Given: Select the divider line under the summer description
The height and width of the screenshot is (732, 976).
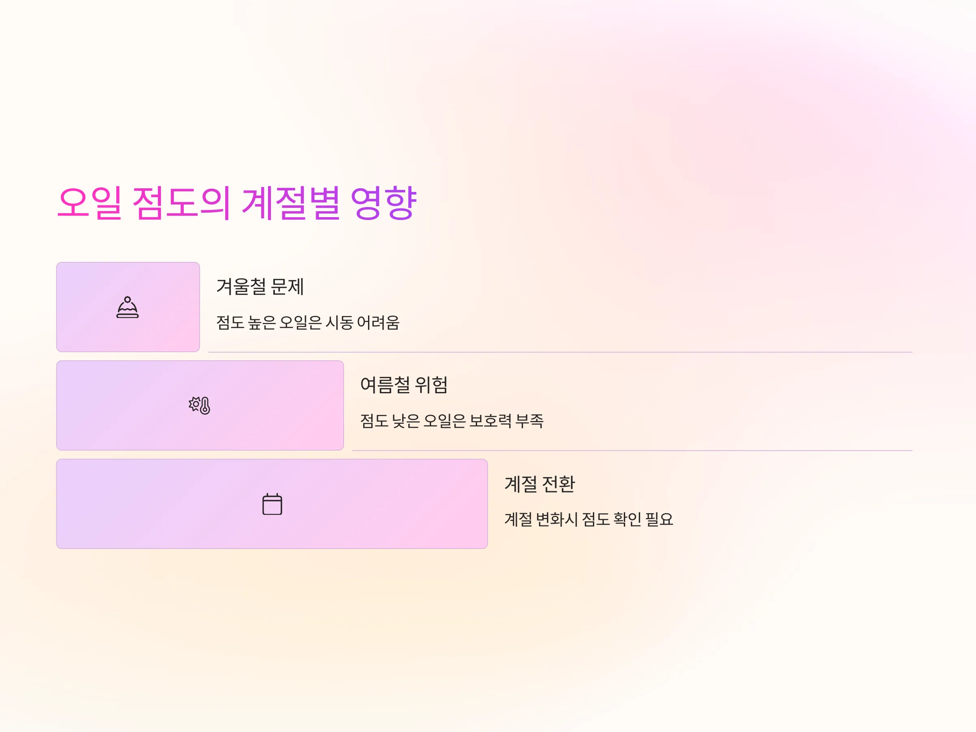Looking at the screenshot, I should 632,451.
